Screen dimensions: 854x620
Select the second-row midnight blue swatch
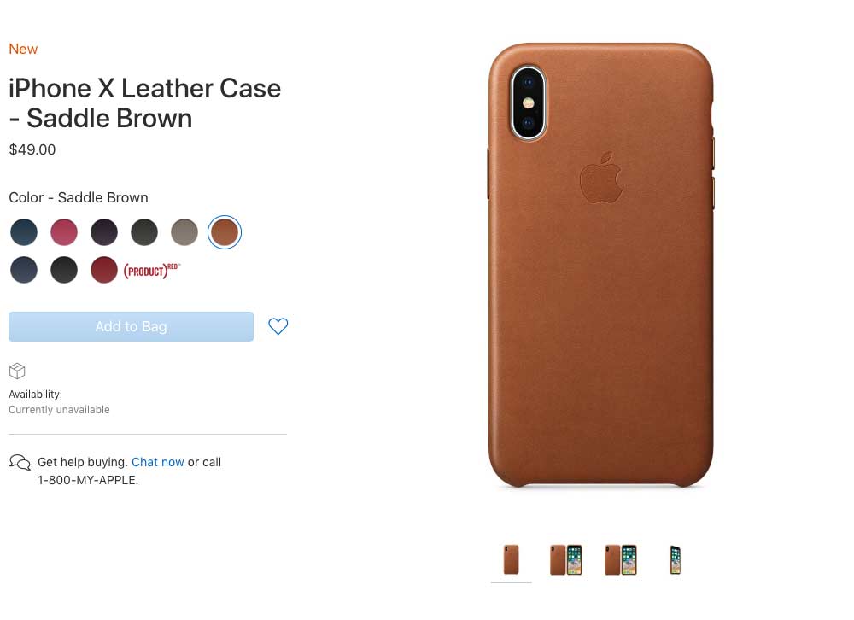point(24,270)
